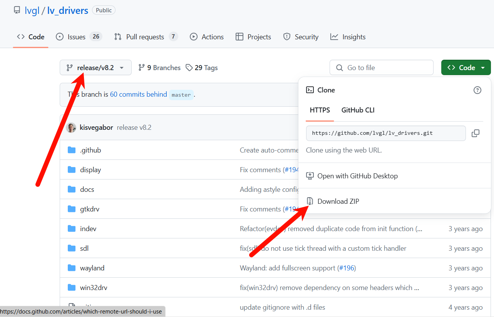Open the .github folder
This screenshot has width=494, height=317.
click(x=90, y=150)
